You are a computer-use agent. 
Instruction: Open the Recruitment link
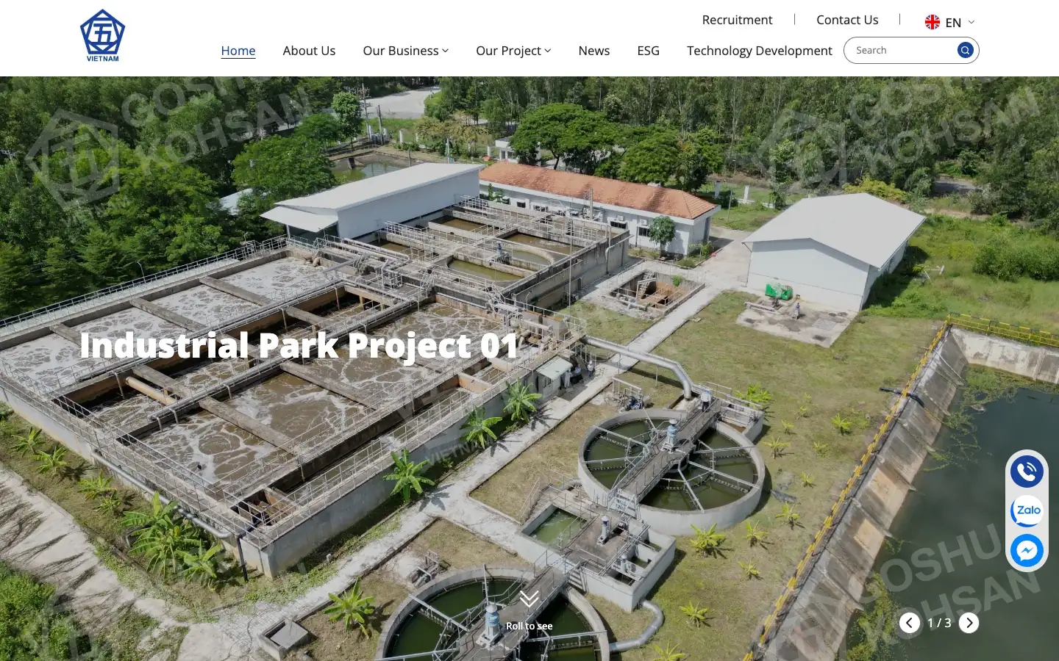click(x=737, y=20)
